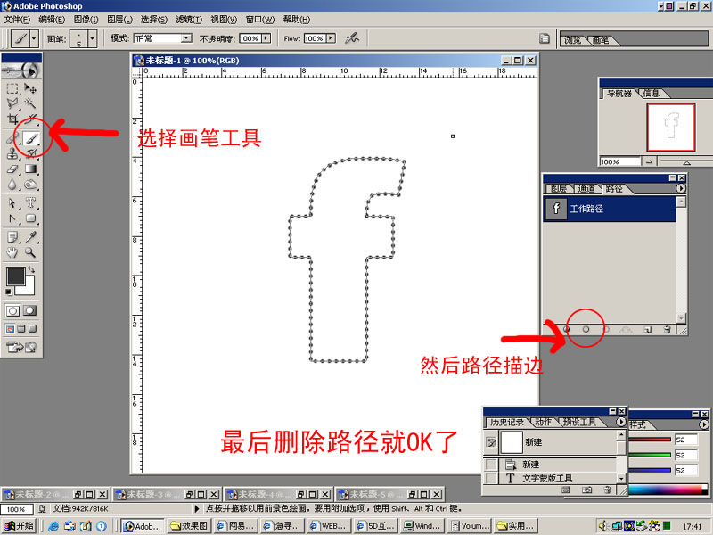
Task: Select the Gradient tool
Action: click(30, 169)
